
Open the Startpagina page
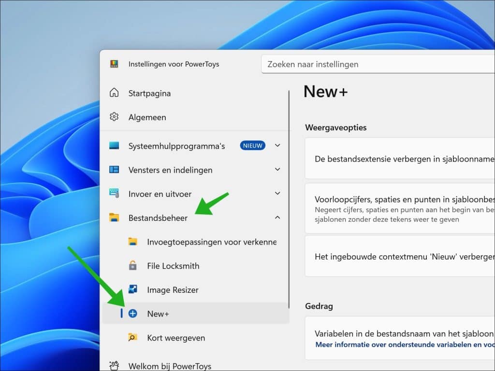[x=149, y=93]
